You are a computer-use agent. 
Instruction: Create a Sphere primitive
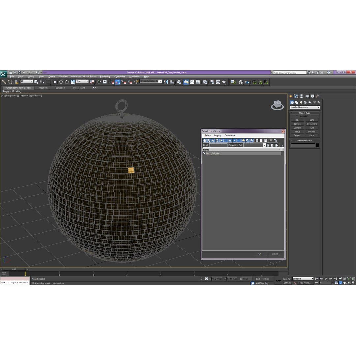tap(297, 124)
